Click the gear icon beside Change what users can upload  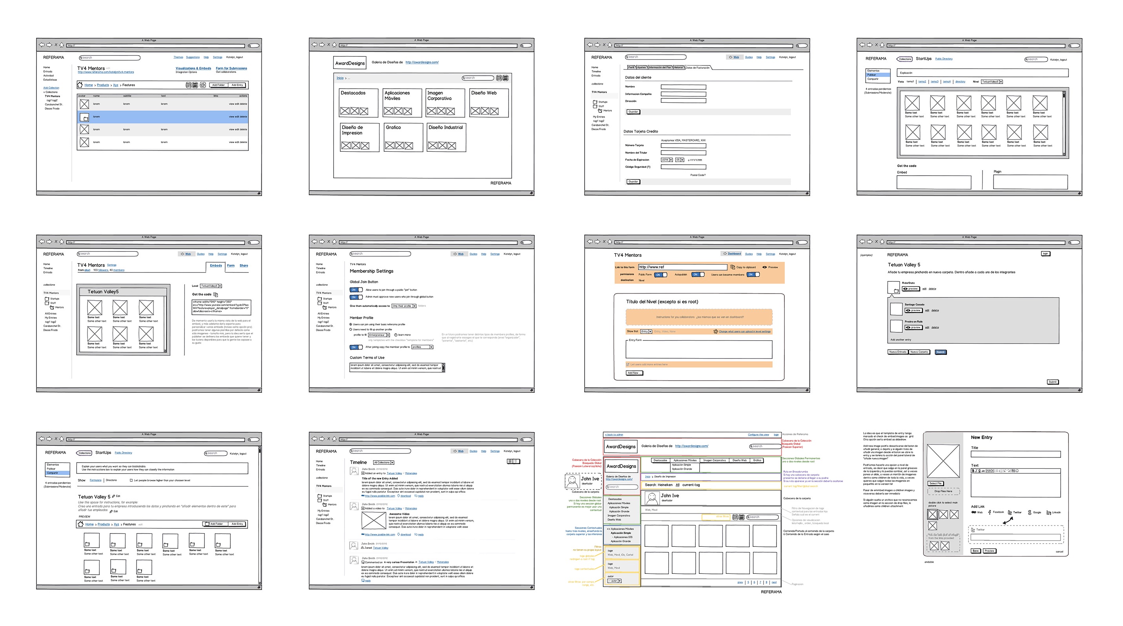tap(715, 332)
